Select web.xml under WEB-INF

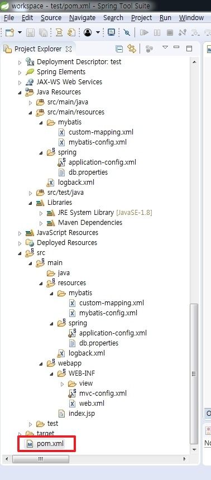click(x=92, y=404)
